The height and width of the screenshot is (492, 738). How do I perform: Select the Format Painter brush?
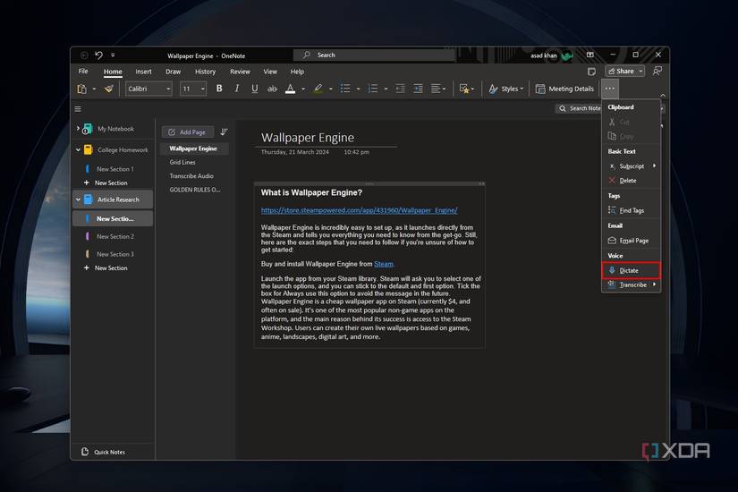point(109,89)
